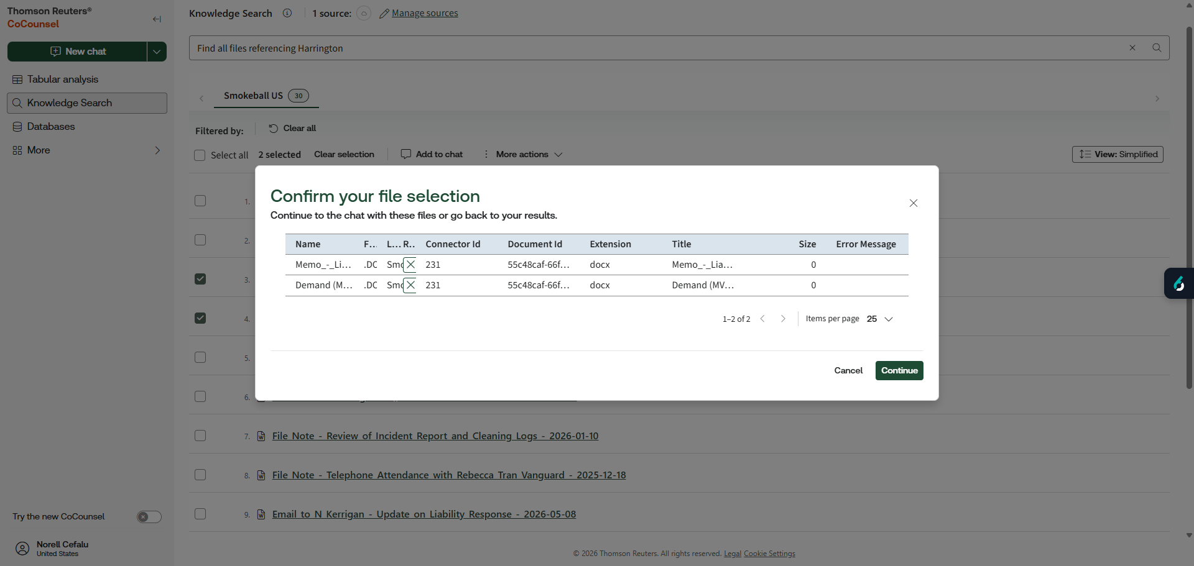Sort by the Name column header

[x=308, y=244]
